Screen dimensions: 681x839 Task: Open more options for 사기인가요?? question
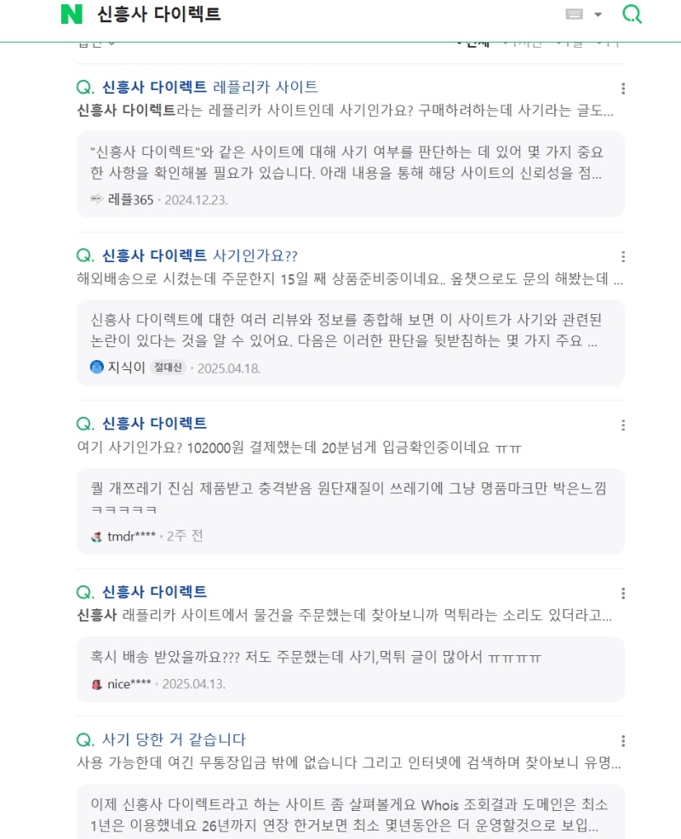623,257
